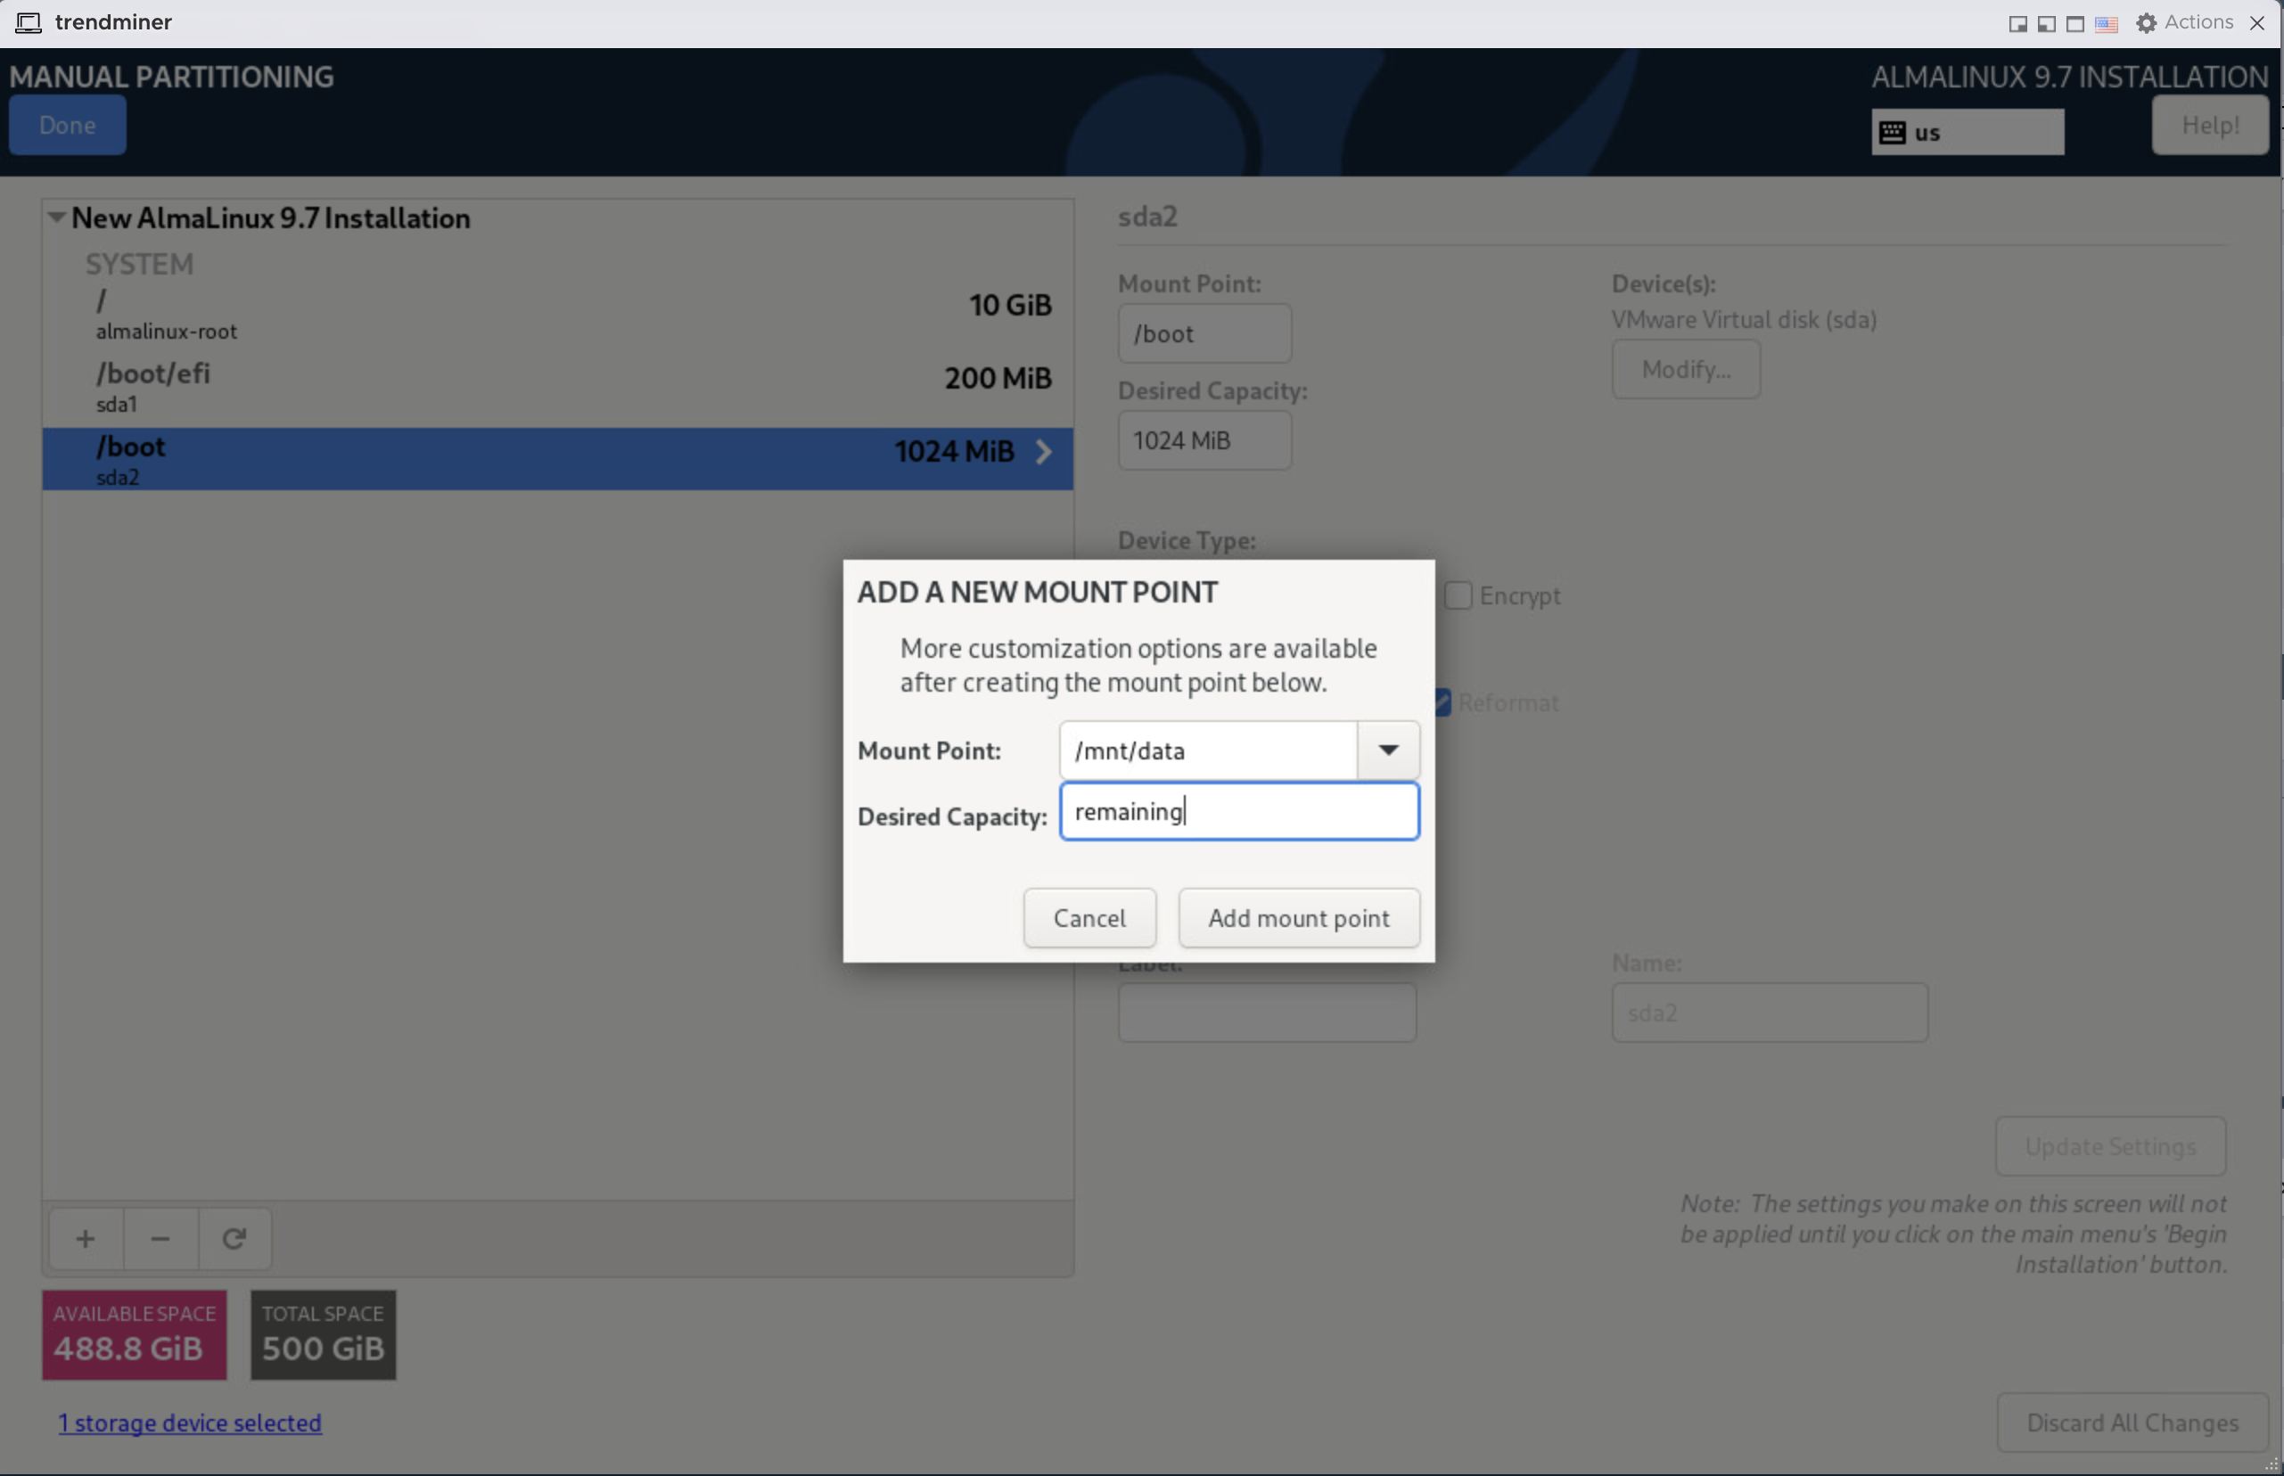Select the /boot sda2 partition row

pos(557,459)
